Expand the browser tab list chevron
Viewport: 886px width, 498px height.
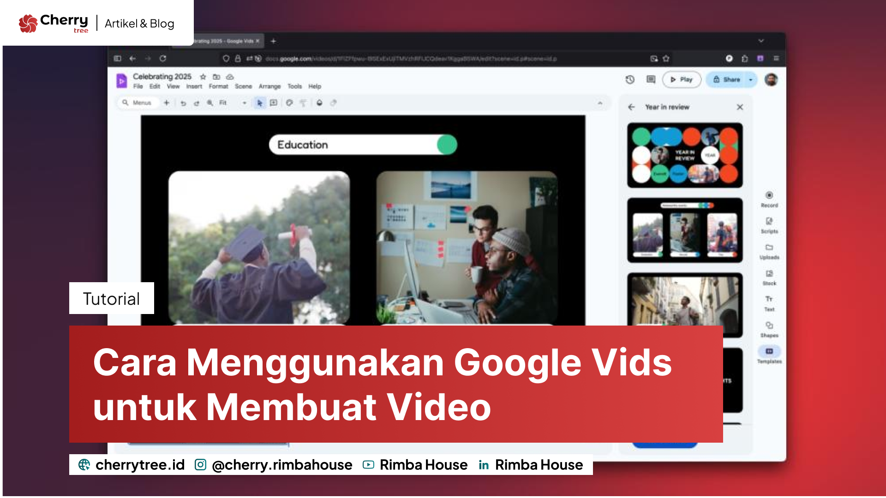tap(761, 41)
